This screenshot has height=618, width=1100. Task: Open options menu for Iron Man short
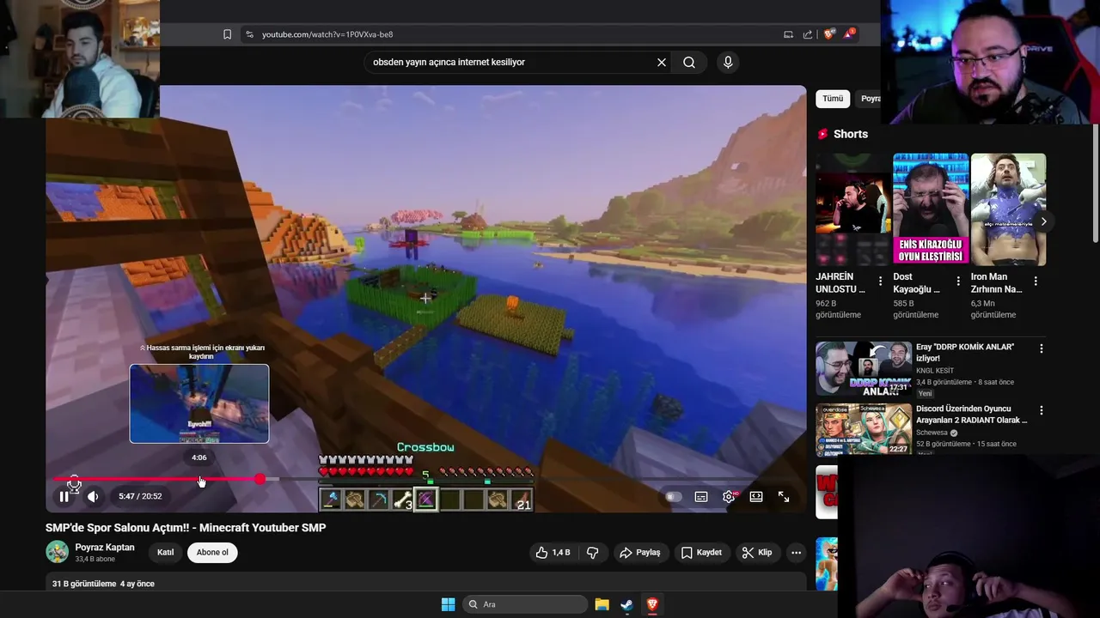pos(1036,282)
